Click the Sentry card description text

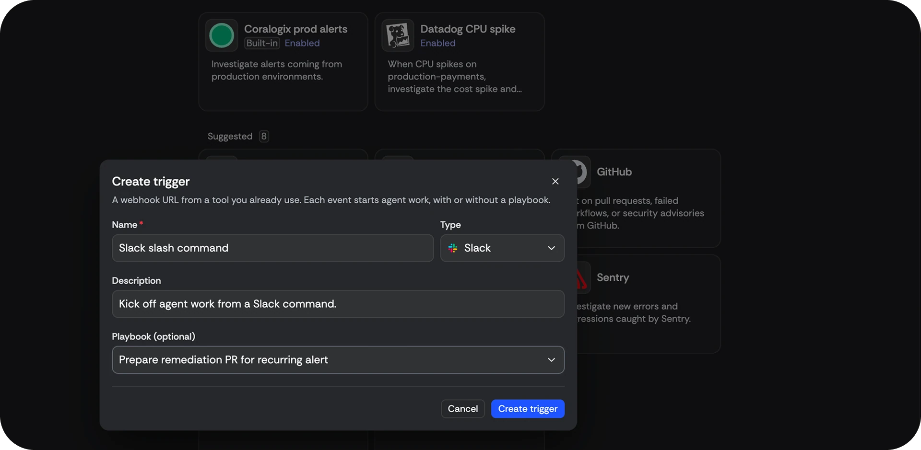[x=634, y=312]
